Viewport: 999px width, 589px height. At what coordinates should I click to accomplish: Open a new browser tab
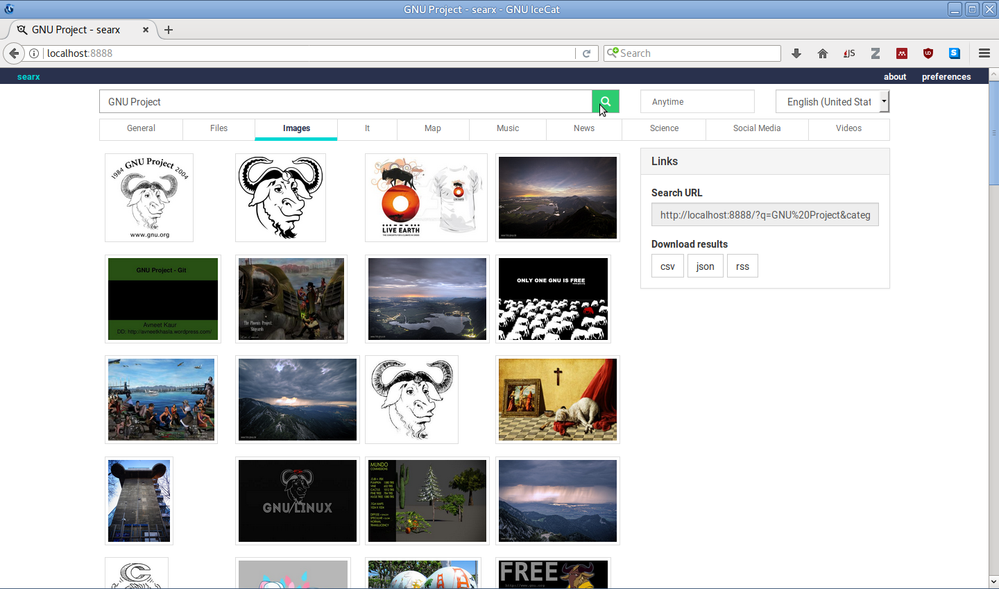169,30
